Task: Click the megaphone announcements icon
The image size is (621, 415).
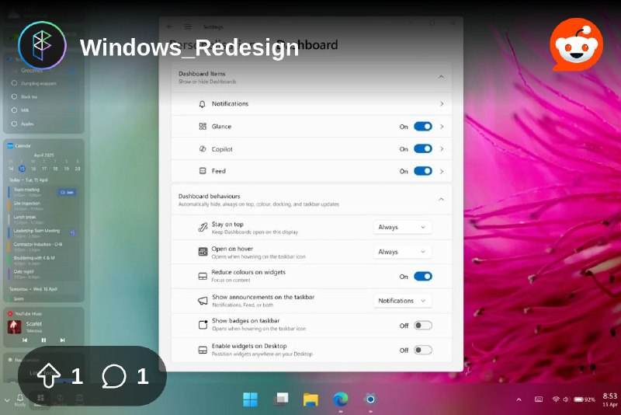Action: tap(203, 301)
